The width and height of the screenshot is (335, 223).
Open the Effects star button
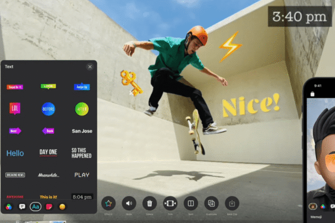pos(109,203)
